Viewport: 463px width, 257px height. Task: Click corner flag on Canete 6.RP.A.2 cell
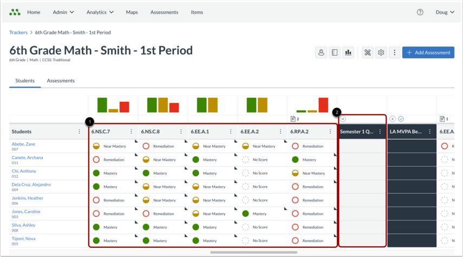click(x=335, y=155)
